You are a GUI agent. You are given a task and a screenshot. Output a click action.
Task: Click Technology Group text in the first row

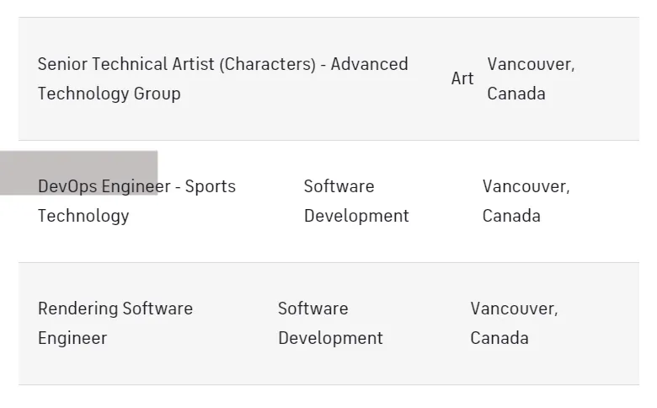(x=109, y=94)
